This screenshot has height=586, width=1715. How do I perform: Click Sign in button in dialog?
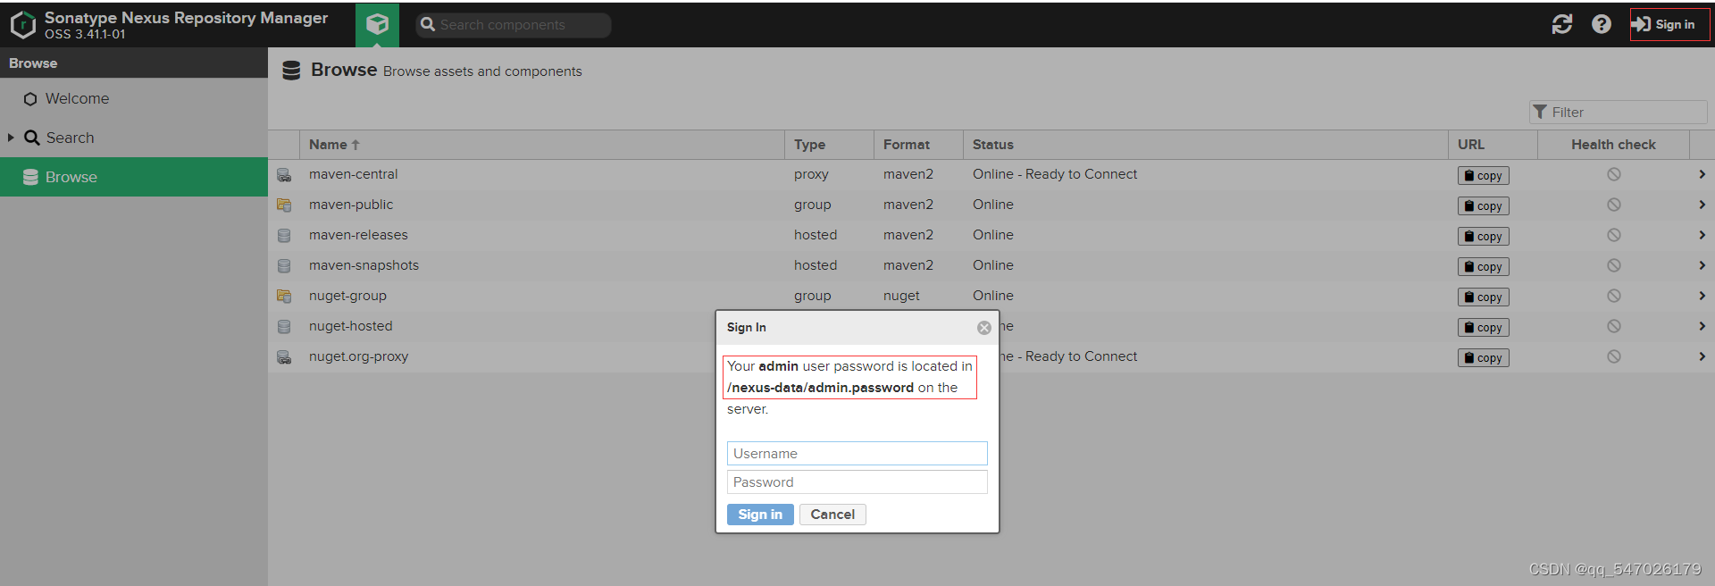pos(760,515)
